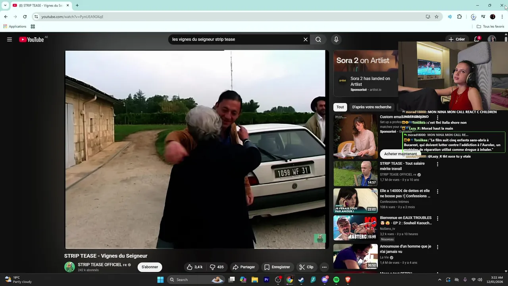Open Steam from the taskbar
Viewport: 508px width, 286px height.
tap(301, 280)
